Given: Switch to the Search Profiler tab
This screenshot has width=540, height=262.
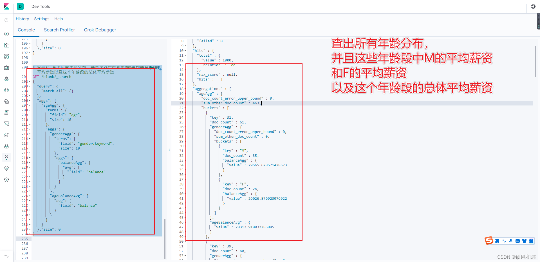Looking at the screenshot, I should pos(59,30).
